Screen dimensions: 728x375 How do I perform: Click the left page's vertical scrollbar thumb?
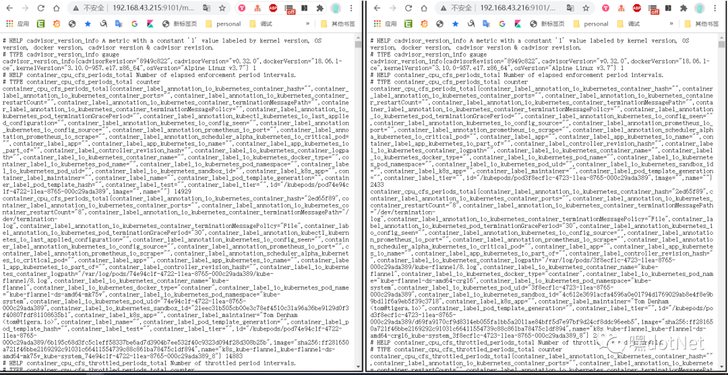358,45
